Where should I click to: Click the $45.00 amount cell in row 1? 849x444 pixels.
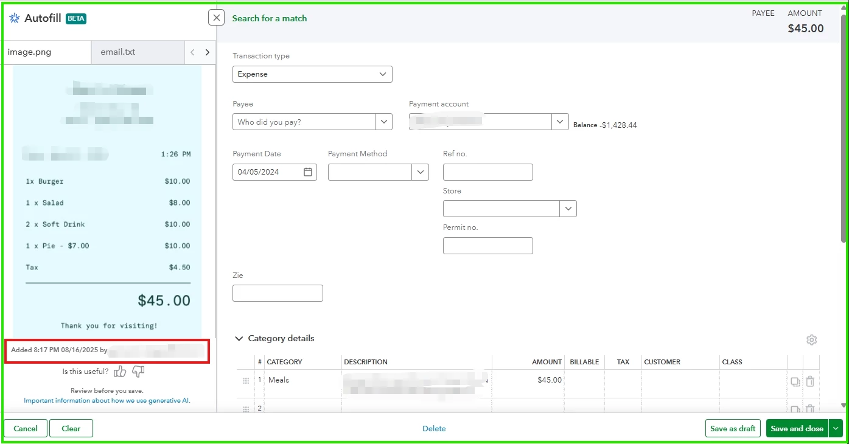[x=528, y=384]
